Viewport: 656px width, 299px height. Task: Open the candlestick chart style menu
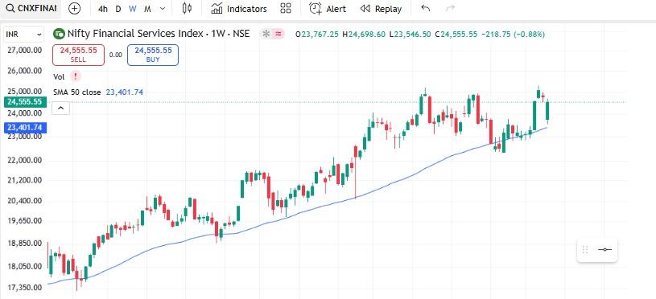(x=188, y=8)
